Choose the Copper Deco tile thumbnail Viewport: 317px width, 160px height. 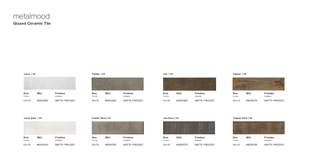259,128
